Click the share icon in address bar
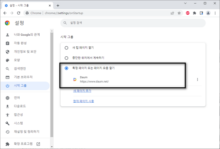Viewport: 220px width, 149px height. pyautogui.click(x=172, y=13)
